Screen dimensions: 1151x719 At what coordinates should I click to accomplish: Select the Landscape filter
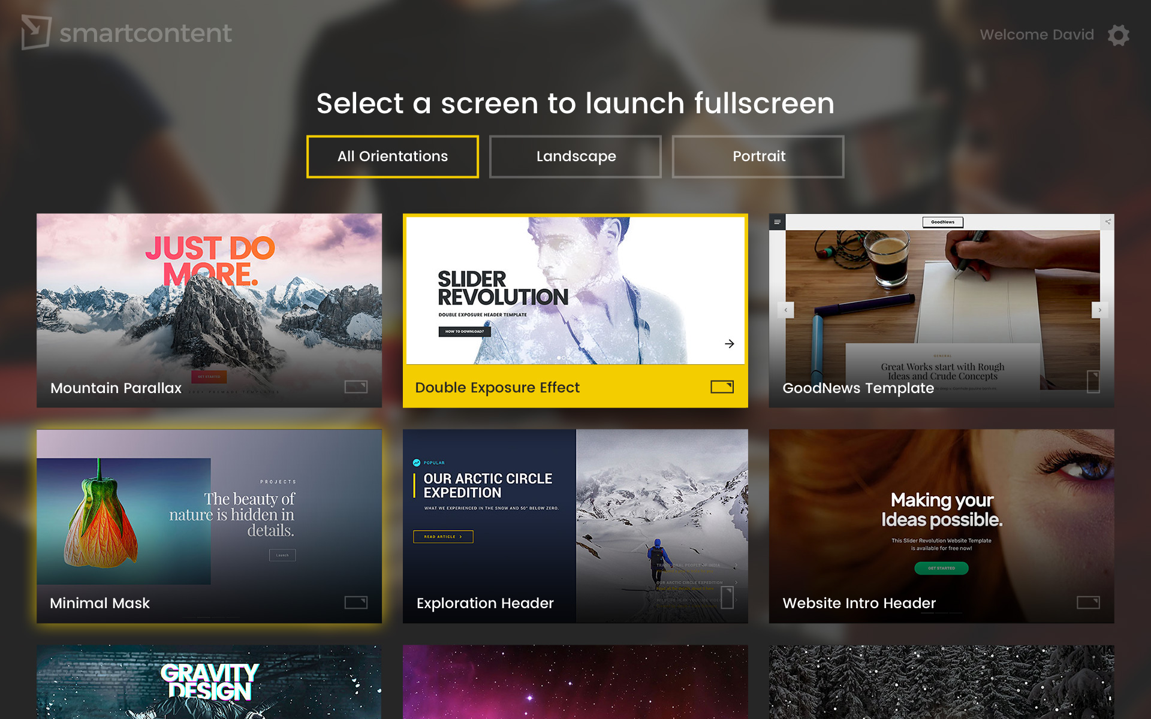[x=575, y=156]
